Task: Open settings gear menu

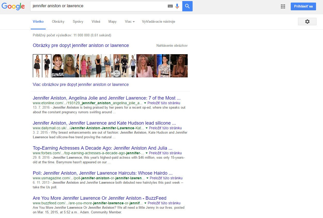Action: (x=307, y=22)
